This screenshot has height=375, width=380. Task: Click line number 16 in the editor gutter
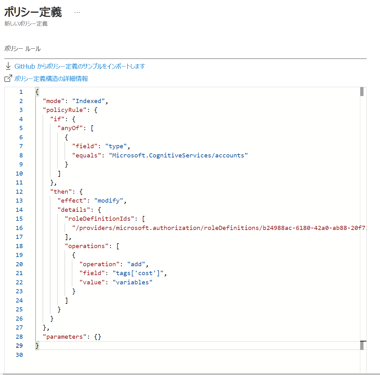pyautogui.click(x=19, y=228)
